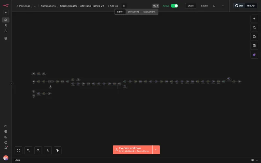Switch to the Executions tab
Viewport: 261px width, 163px height.
[x=133, y=12]
